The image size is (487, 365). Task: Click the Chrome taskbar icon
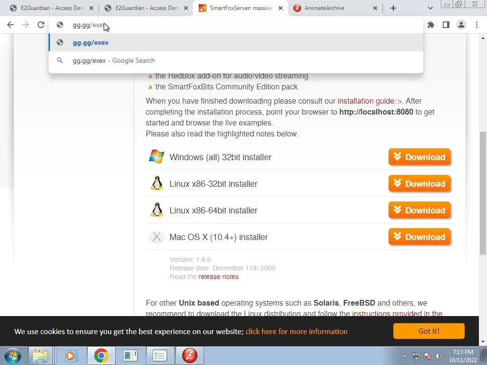[x=101, y=355]
